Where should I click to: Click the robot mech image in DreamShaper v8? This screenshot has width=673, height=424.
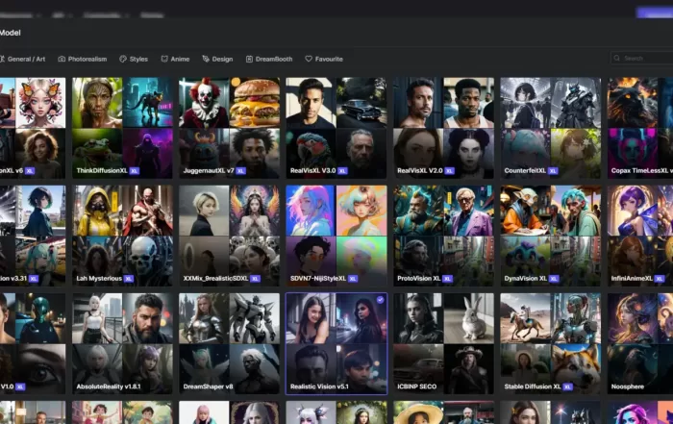255,318
